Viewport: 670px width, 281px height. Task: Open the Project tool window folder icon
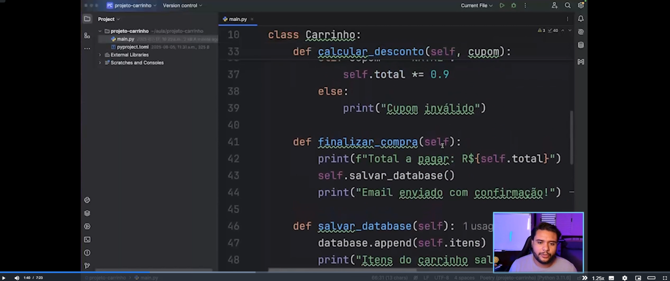pos(87,19)
